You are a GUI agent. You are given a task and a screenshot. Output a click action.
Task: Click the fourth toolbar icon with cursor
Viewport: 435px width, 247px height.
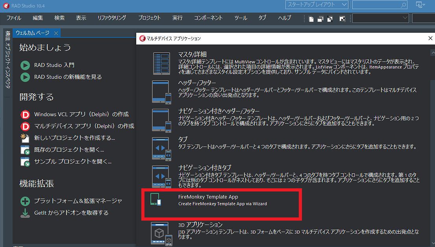point(342,19)
